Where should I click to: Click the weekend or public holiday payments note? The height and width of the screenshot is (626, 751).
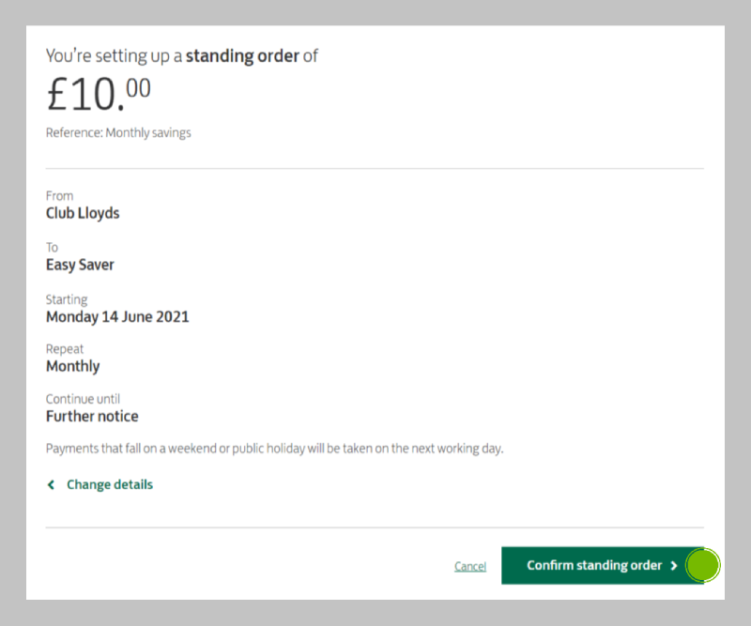click(274, 449)
